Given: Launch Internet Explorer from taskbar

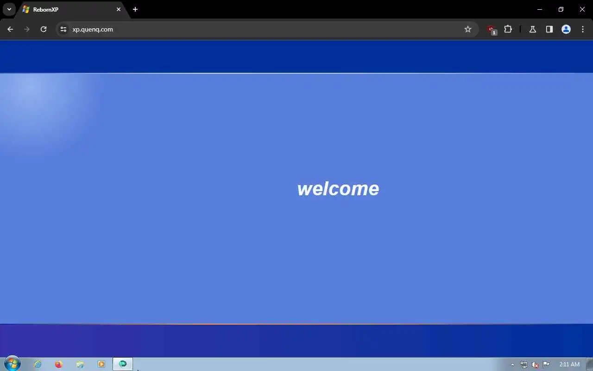Looking at the screenshot, I should tap(38, 365).
